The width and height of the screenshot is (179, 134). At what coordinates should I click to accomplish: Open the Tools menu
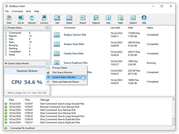(28, 11)
